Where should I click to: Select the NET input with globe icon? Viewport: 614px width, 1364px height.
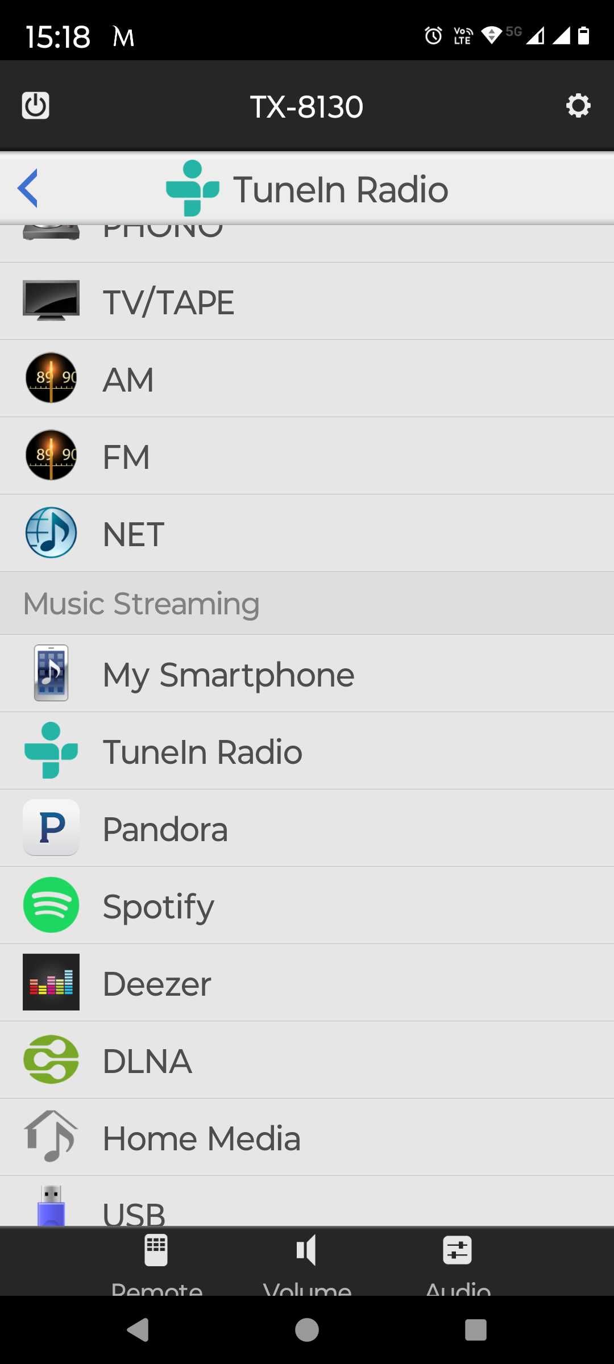[307, 533]
